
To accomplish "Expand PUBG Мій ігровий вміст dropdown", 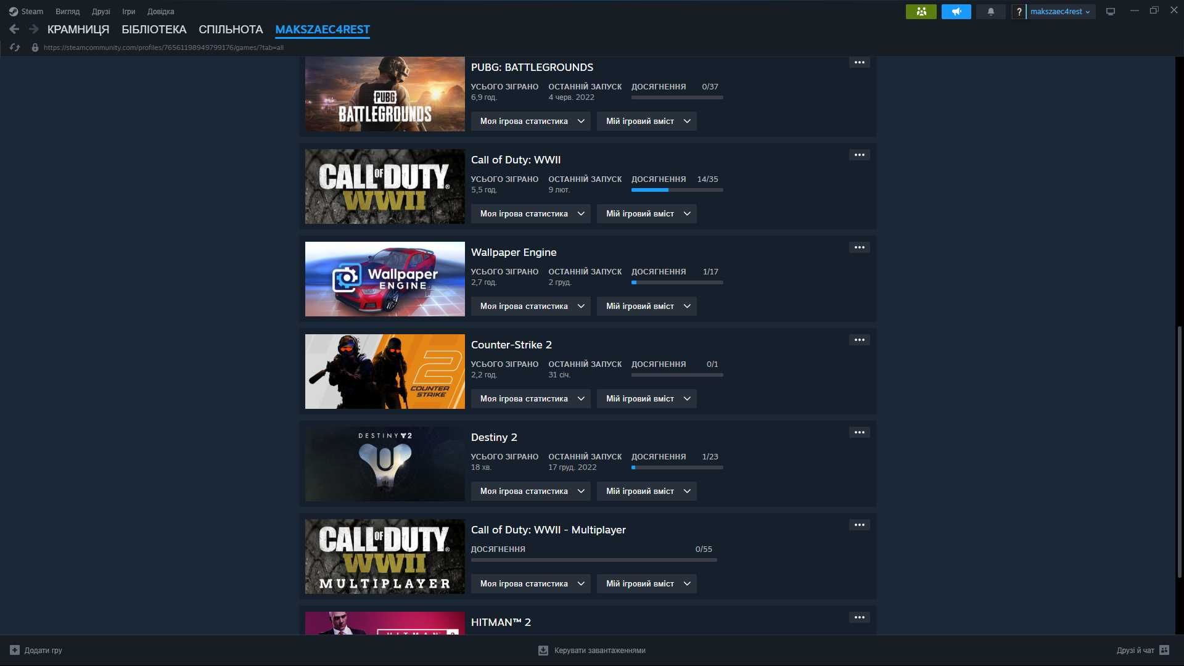I will coord(647,121).
